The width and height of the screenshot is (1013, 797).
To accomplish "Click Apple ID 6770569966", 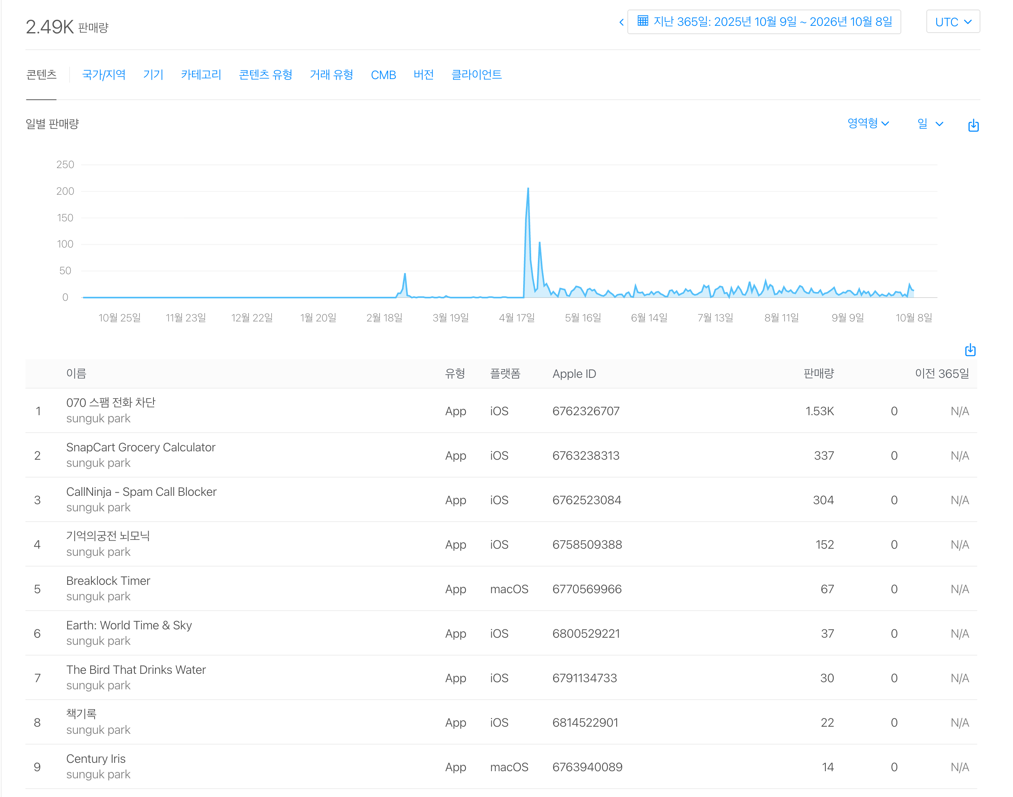I will (x=587, y=589).
